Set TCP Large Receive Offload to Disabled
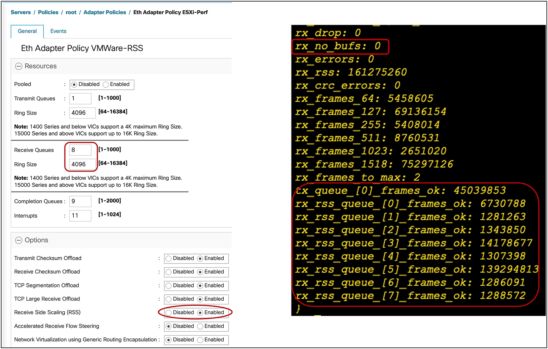This screenshot has height=349, width=548. pyautogui.click(x=169, y=299)
